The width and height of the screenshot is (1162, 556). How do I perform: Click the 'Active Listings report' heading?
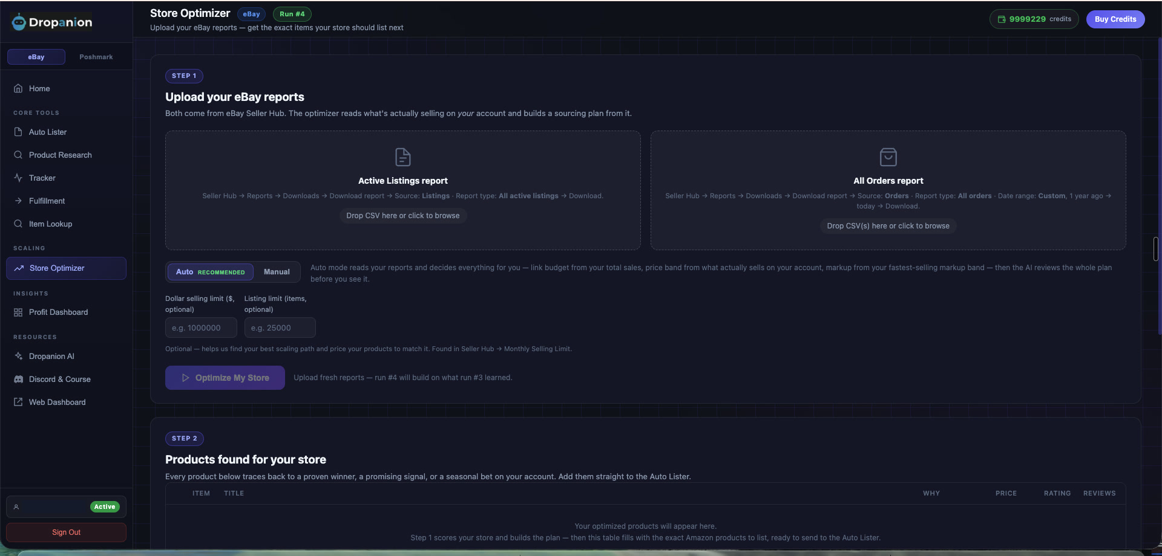click(x=403, y=181)
